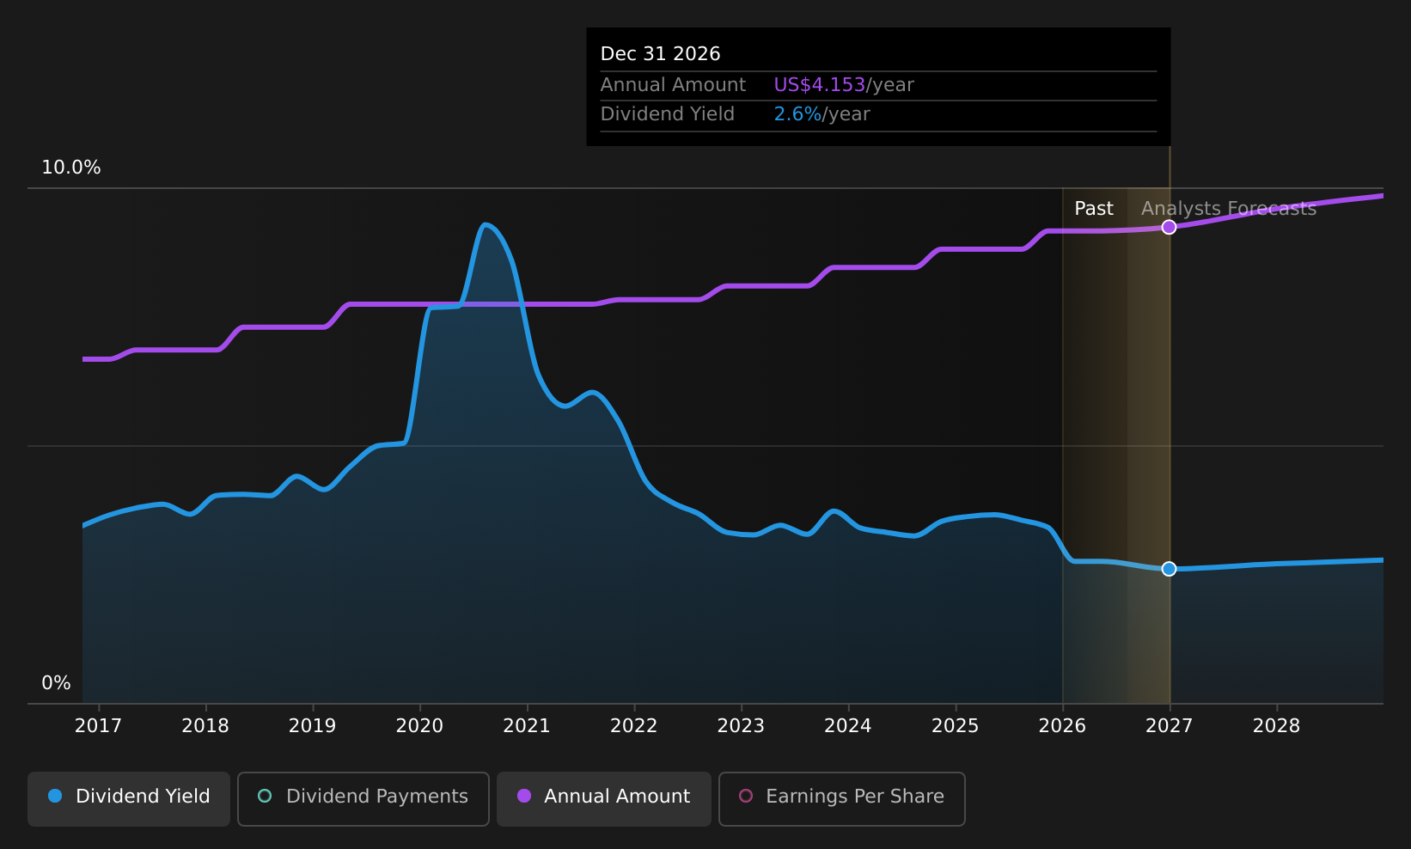Click the Past region label
The image size is (1411, 849).
tap(1094, 209)
